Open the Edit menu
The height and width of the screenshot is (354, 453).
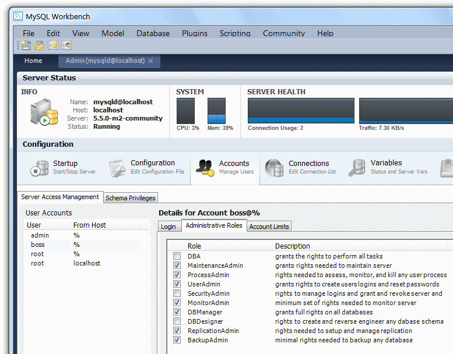[53, 33]
